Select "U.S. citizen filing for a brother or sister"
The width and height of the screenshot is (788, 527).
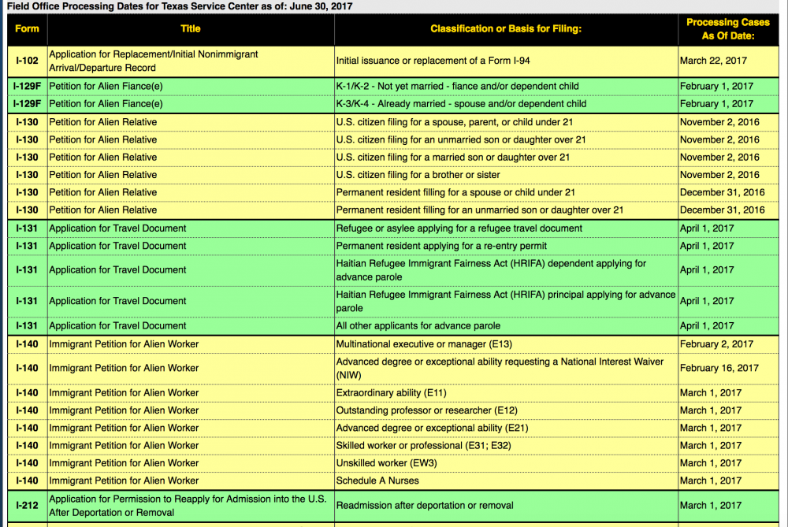click(418, 175)
